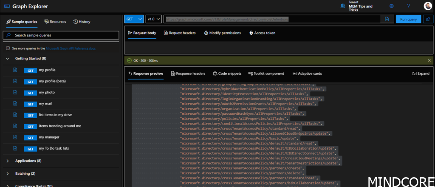Run the my To Do task lists query
This screenshot has height=187, width=435.
(x=30, y=149)
